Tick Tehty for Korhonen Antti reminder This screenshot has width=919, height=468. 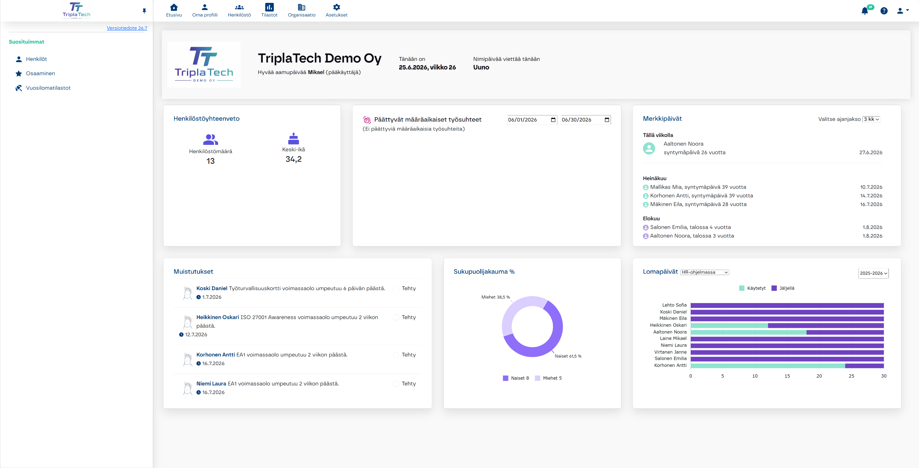(396, 355)
